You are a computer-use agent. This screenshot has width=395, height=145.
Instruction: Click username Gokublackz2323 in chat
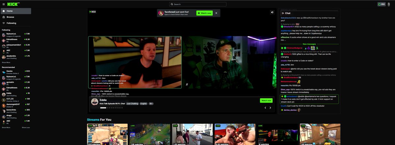tap(288, 18)
